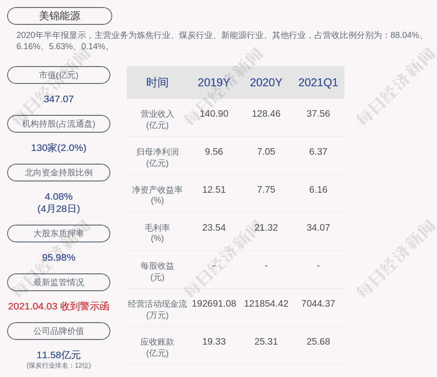This screenshot has height=377, width=437.
Task: Click the 时间 table header cell
Action: tap(157, 83)
